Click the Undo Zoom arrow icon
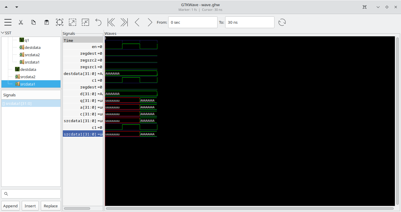This screenshot has height=212, width=401. click(x=98, y=22)
